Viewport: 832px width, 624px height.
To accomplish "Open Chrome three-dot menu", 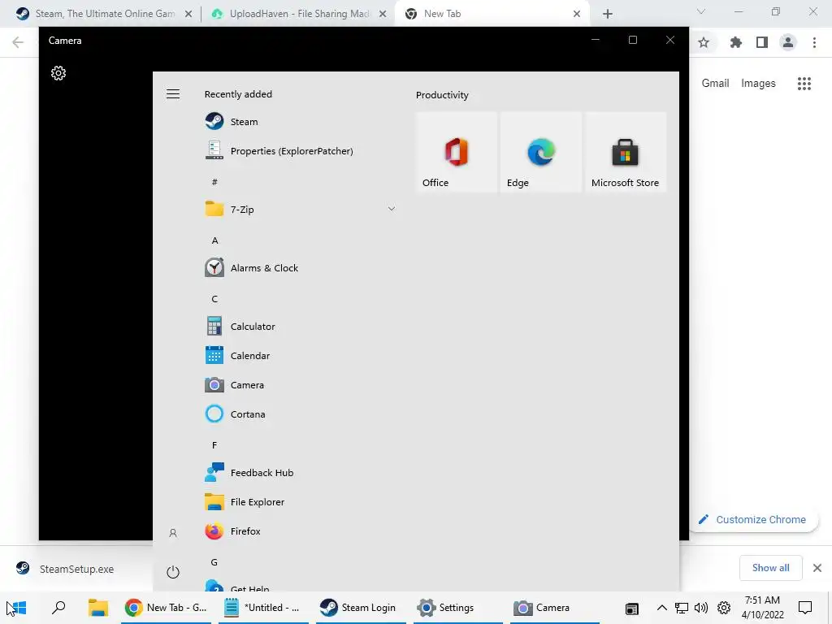I will [x=814, y=42].
